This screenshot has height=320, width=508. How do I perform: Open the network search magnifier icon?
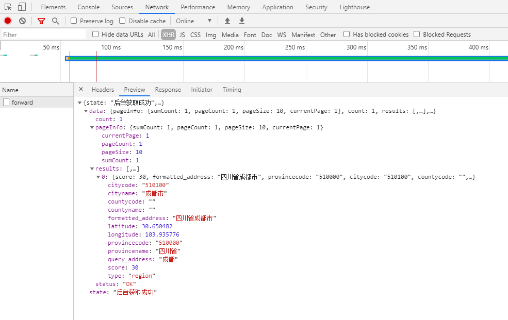55,21
